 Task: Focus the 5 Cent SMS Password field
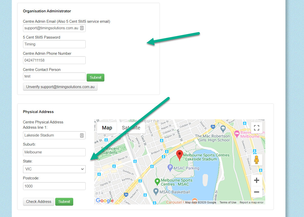point(54,44)
